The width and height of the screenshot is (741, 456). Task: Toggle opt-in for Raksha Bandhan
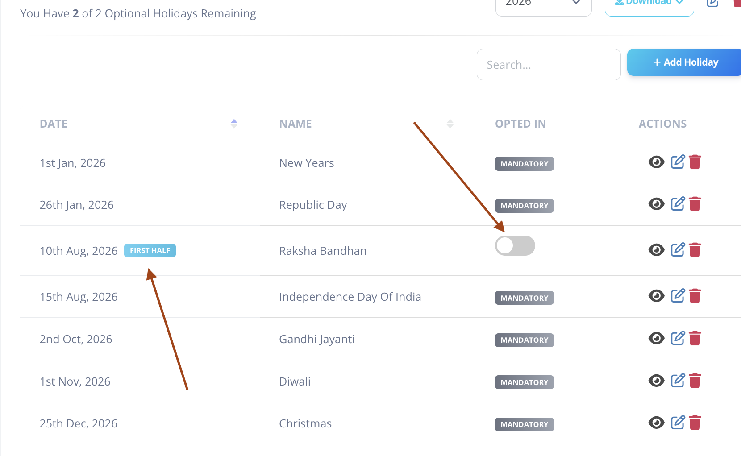[x=515, y=246]
